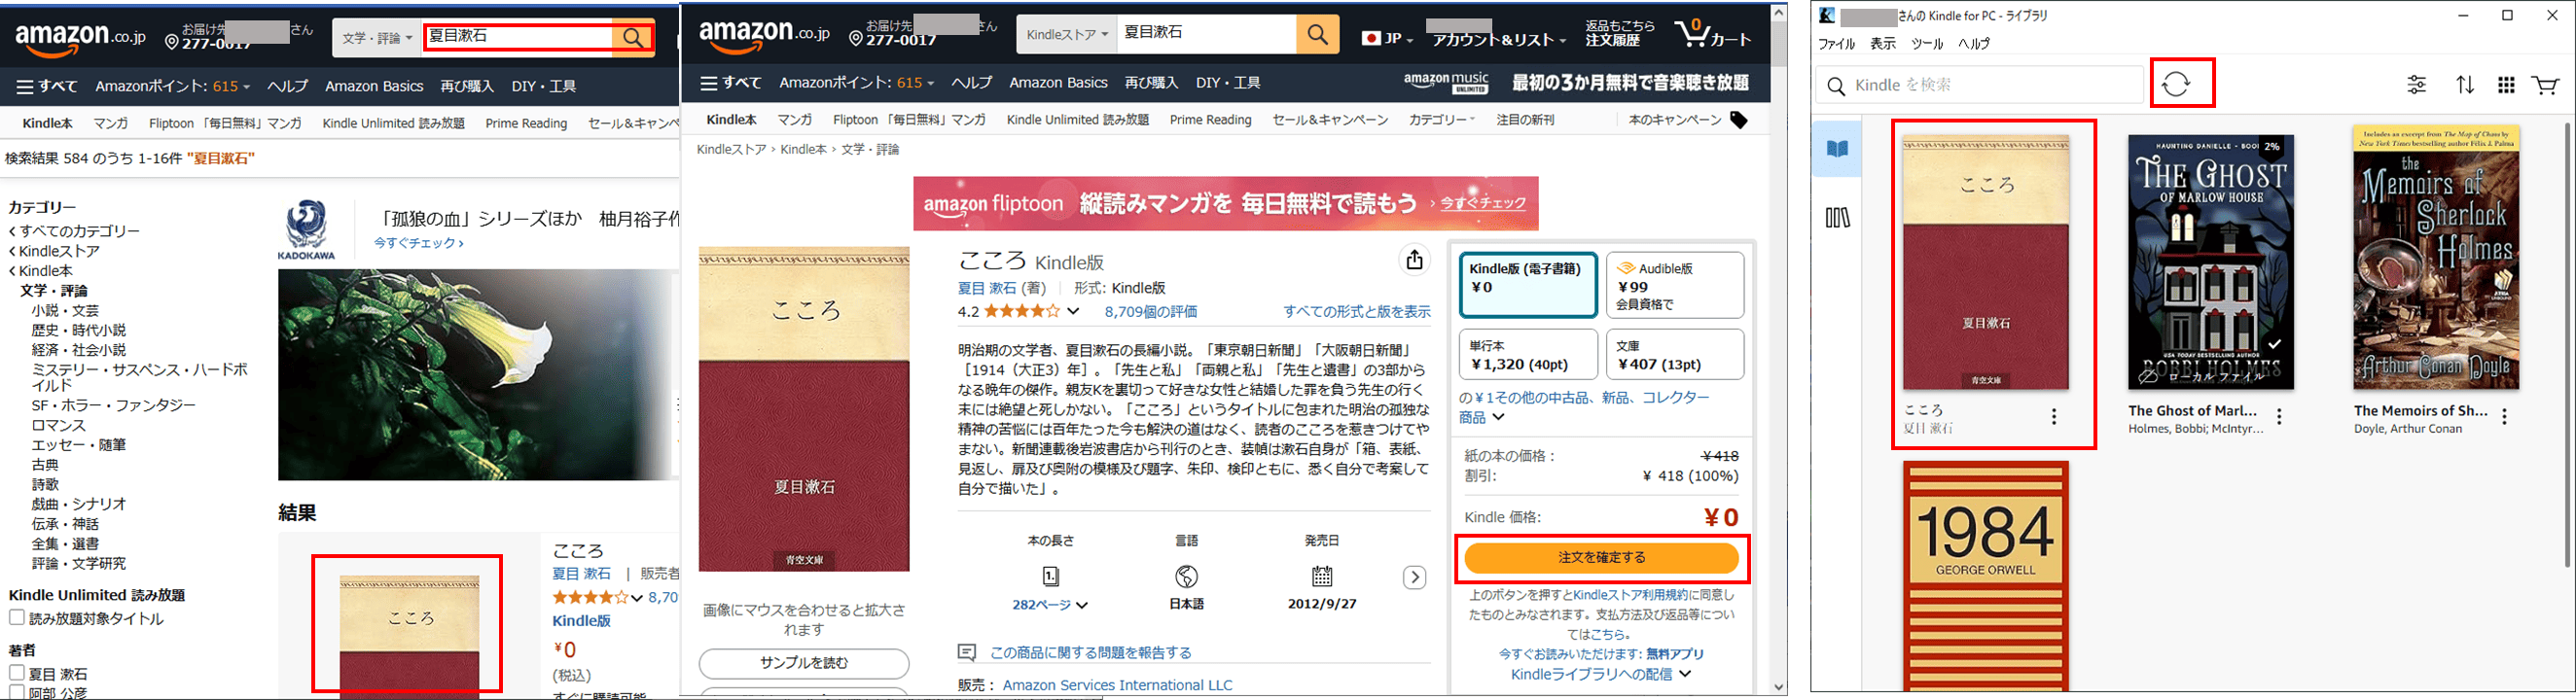The width and height of the screenshot is (2576, 700).
Task: Click 注文を確定する order button
Action: [1602, 558]
